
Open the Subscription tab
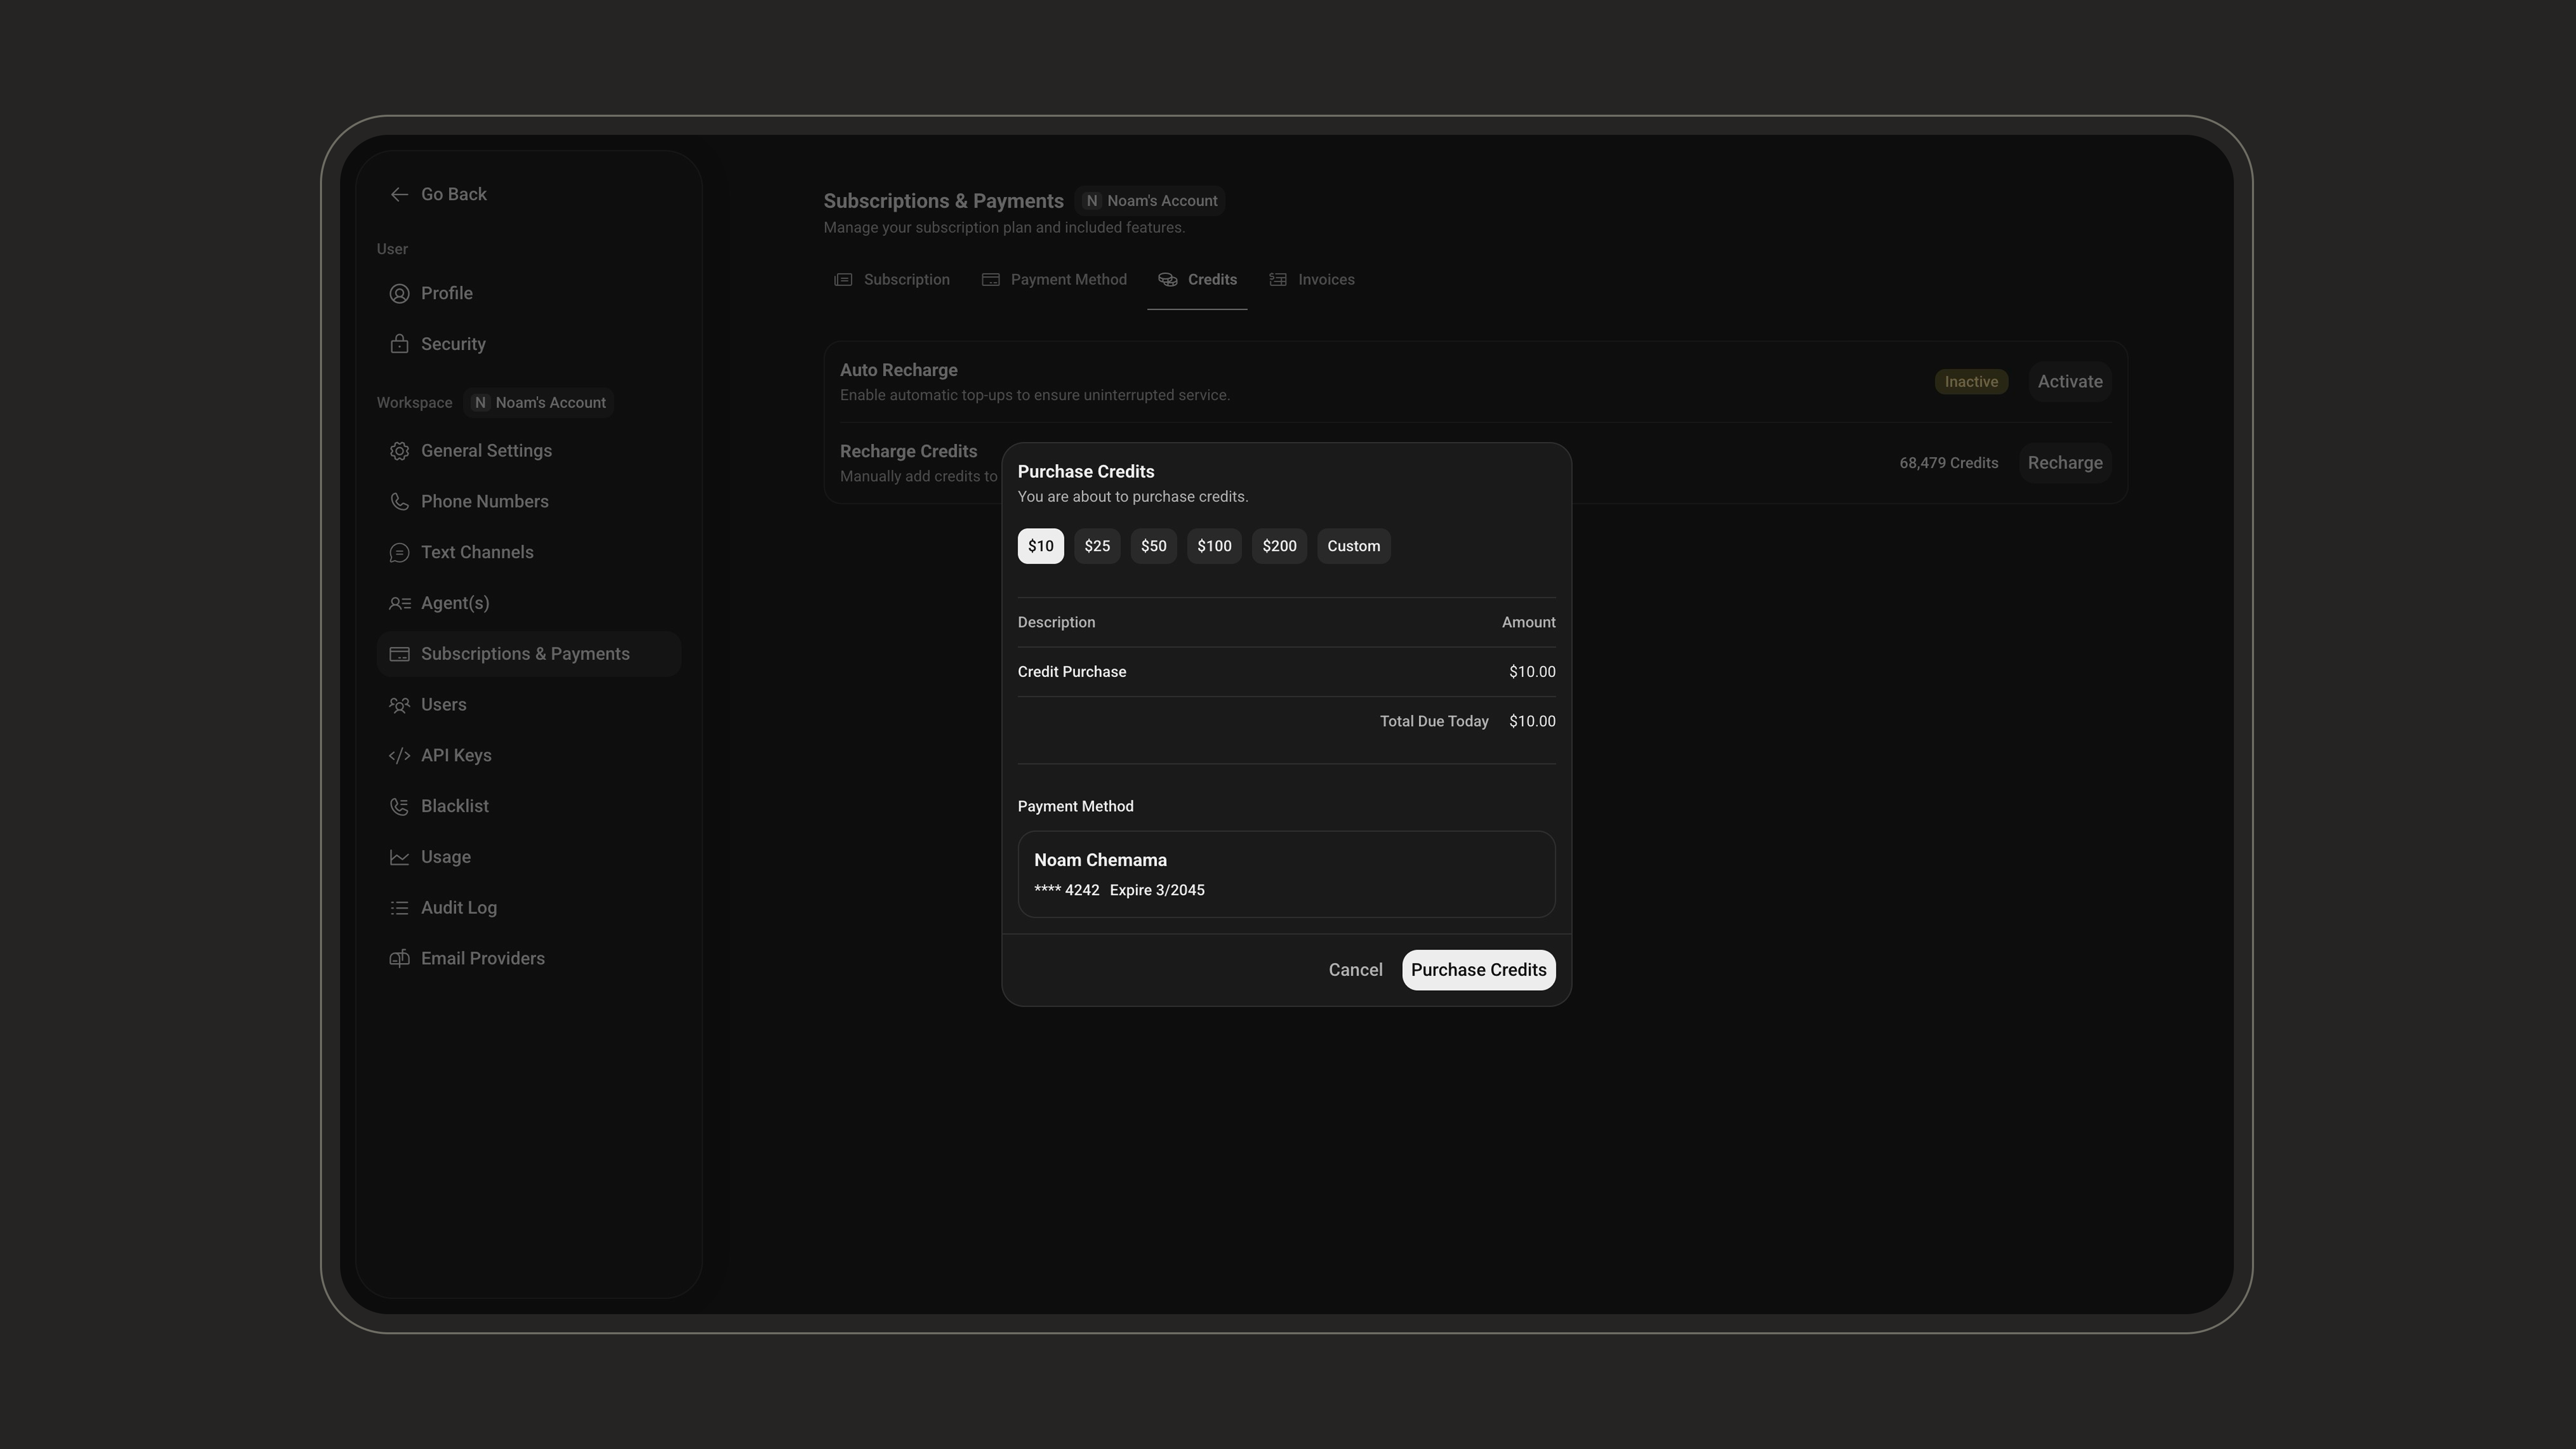tap(892, 280)
